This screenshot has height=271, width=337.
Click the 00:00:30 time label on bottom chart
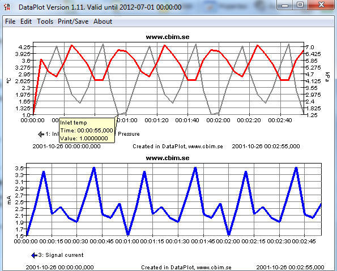click(x=76, y=242)
